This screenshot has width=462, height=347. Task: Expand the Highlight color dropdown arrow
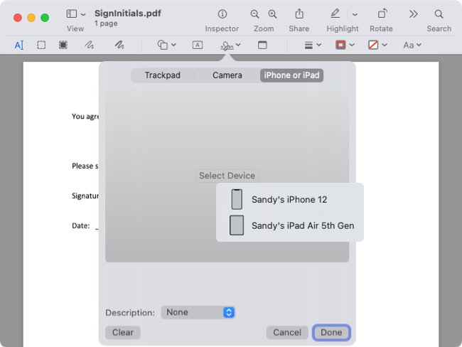355,14
